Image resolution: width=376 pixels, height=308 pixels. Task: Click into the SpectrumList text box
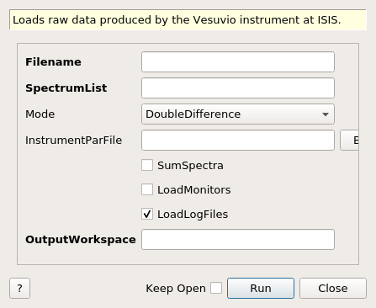238,88
